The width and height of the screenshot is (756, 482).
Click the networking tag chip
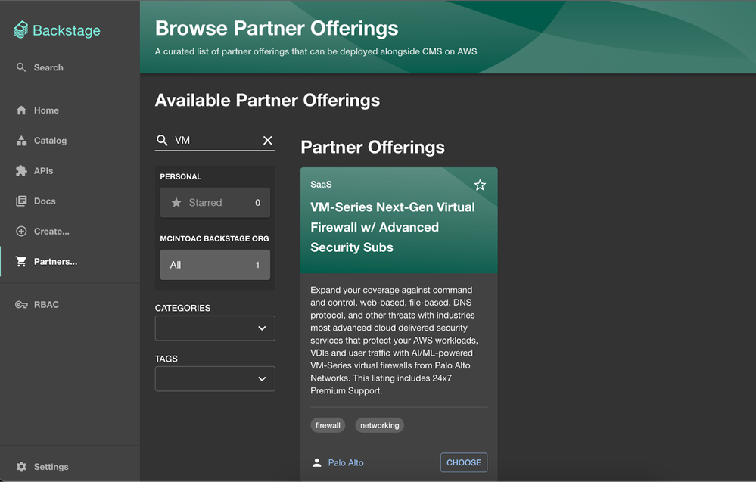(379, 425)
